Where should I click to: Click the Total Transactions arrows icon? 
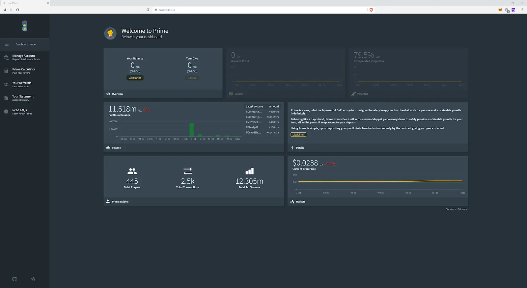[188, 171]
